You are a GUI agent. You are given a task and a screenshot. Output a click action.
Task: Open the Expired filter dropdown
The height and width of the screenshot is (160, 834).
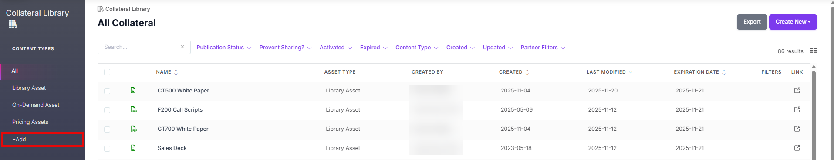click(374, 48)
